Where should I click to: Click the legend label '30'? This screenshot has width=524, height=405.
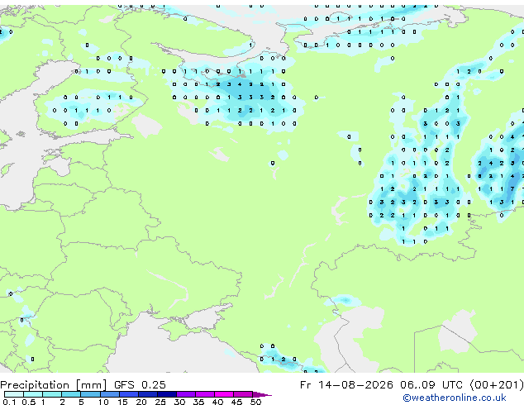pos(179,402)
